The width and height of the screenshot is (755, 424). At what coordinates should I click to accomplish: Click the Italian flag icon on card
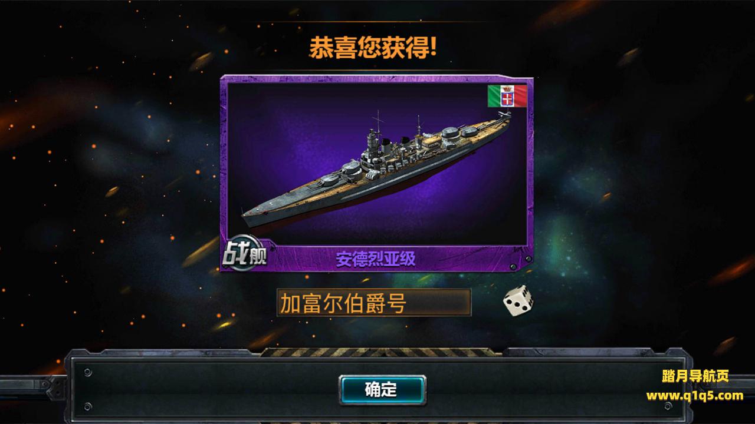[507, 96]
